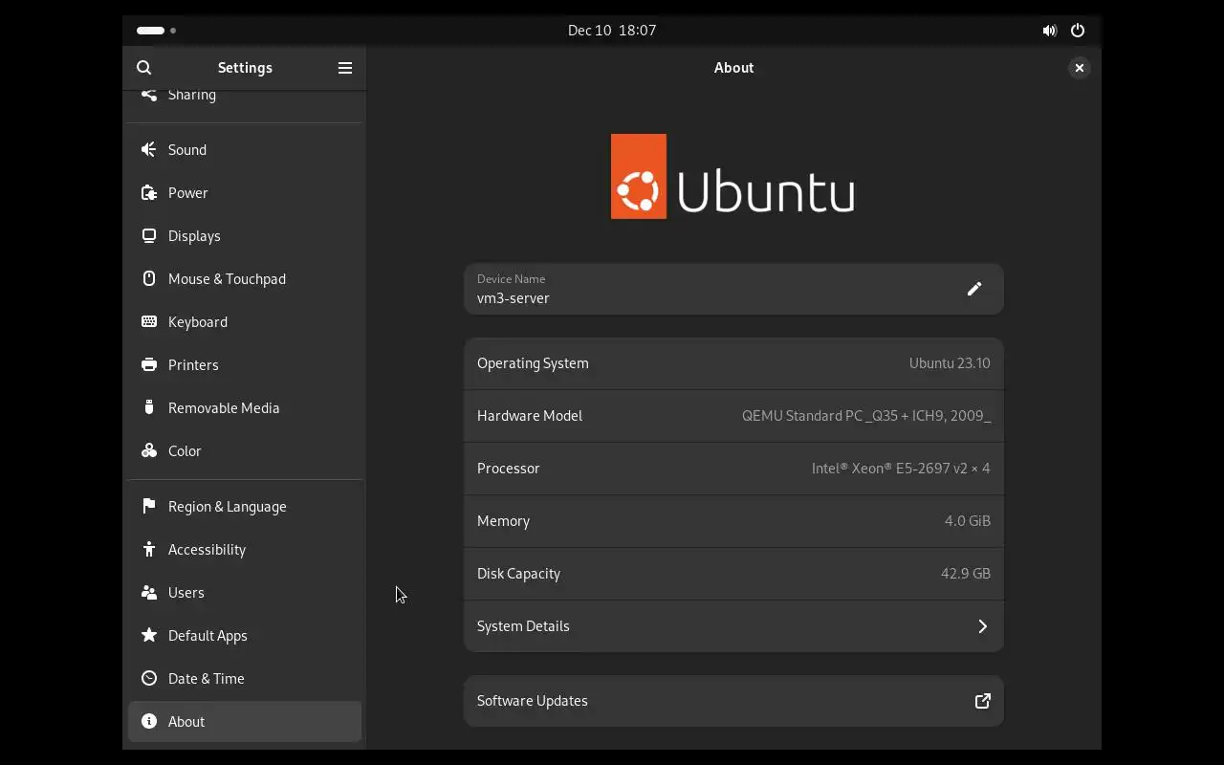Open Accessibility settings
The image size is (1224, 765).
pyautogui.click(x=245, y=549)
